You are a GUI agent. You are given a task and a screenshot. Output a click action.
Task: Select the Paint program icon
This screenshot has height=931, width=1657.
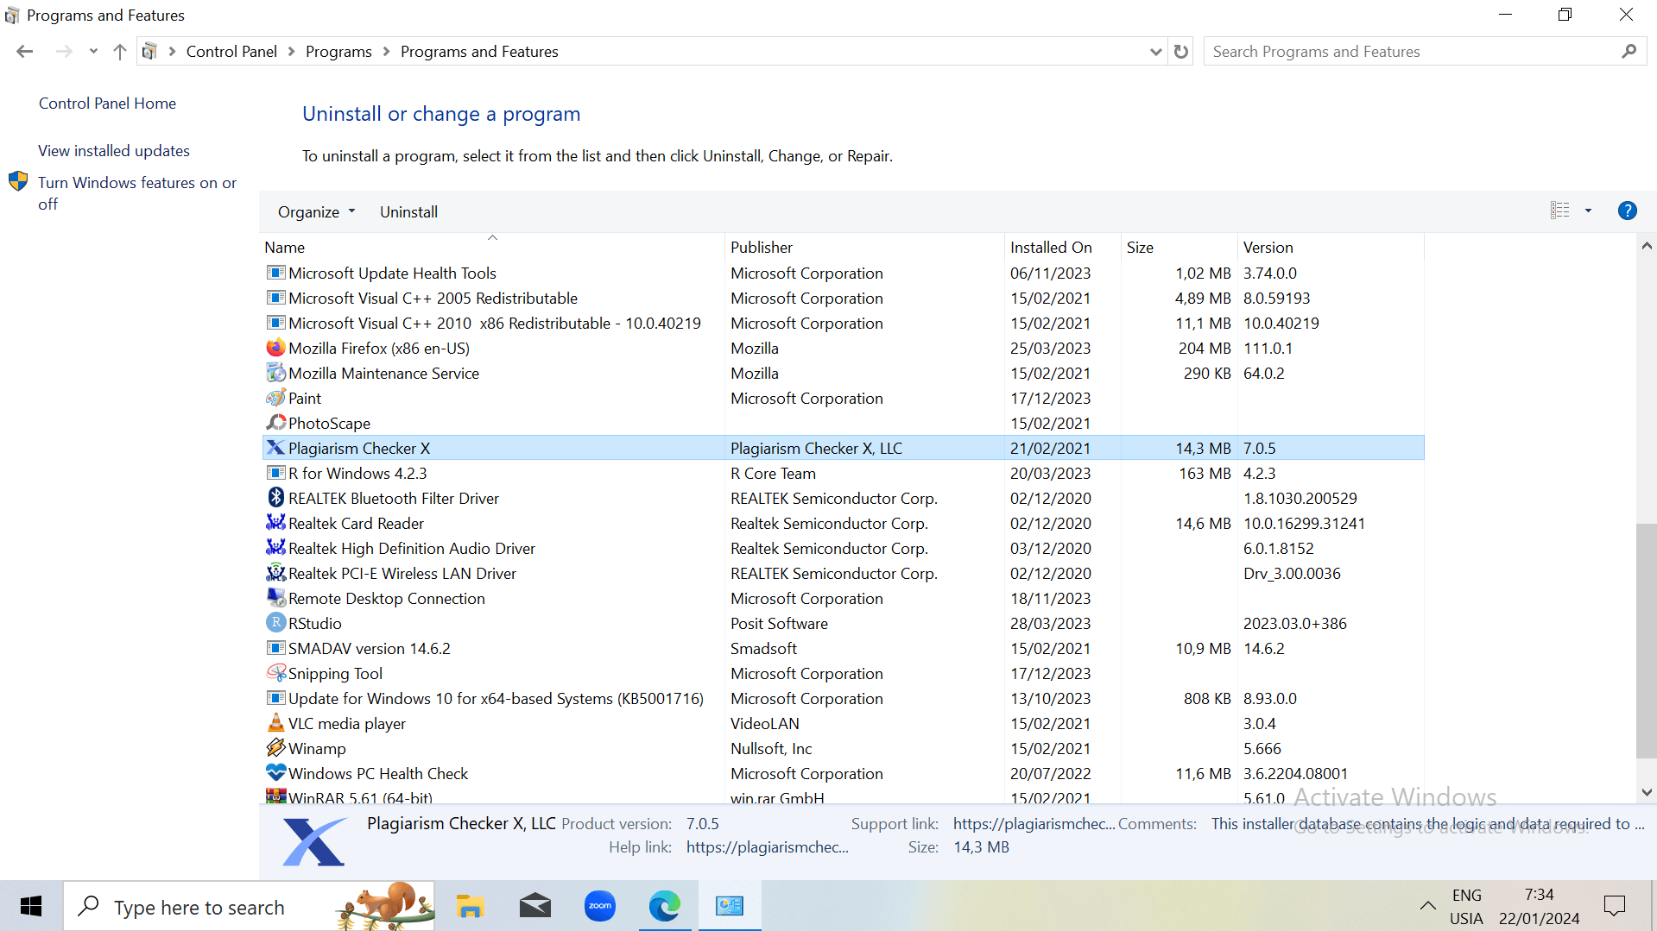(x=275, y=398)
